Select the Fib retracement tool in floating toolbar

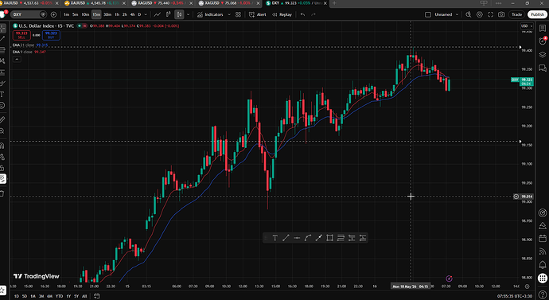tap(341, 238)
